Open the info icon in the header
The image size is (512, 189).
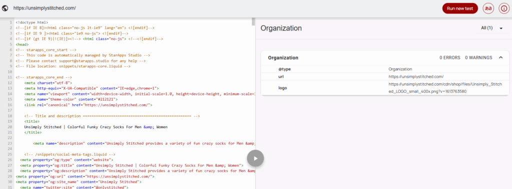coord(504,8)
